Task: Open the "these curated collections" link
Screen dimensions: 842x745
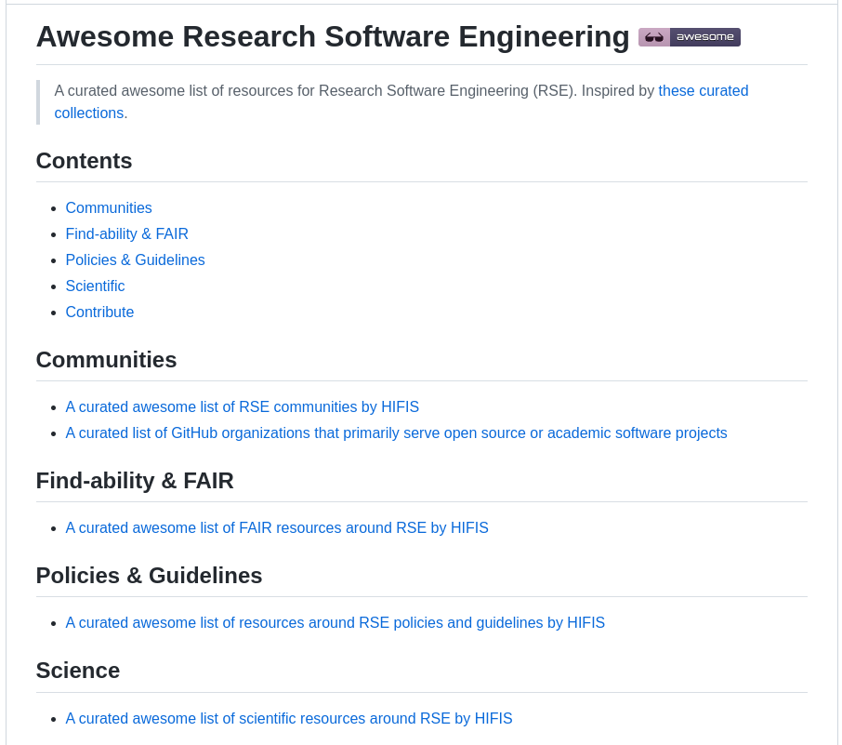Action: pos(703,90)
